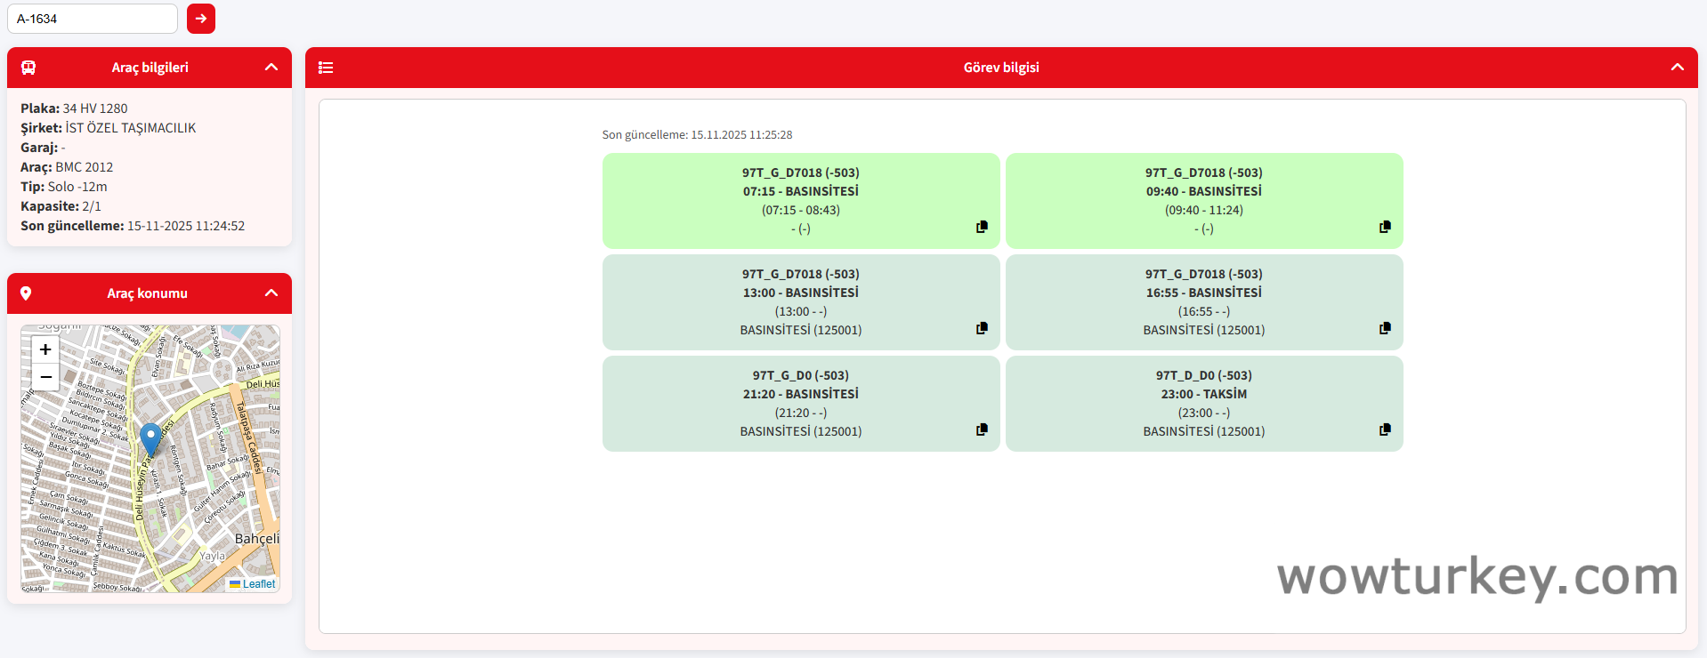The image size is (1707, 658).
Task: Copy the 13:00 BASINSİTESİ task card
Action: point(982,328)
